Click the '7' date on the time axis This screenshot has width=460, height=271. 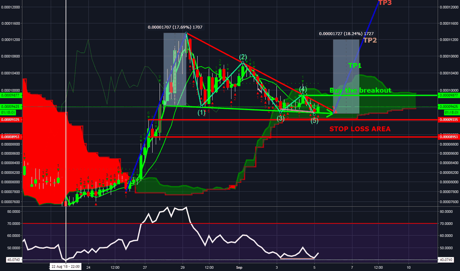pos(352,268)
